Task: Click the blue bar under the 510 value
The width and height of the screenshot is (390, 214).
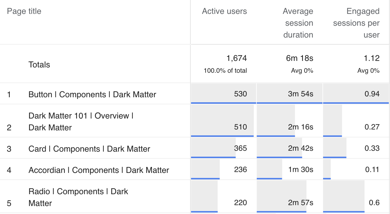Action: [222, 136]
